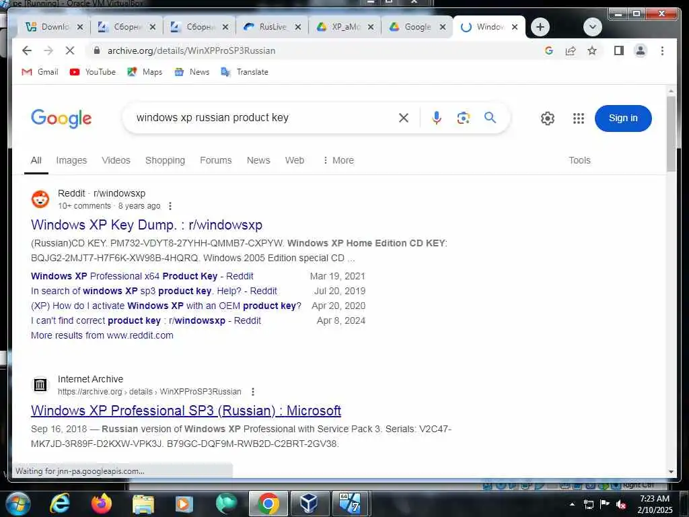
Task: Open the YouTube bookmark
Action: coord(93,71)
